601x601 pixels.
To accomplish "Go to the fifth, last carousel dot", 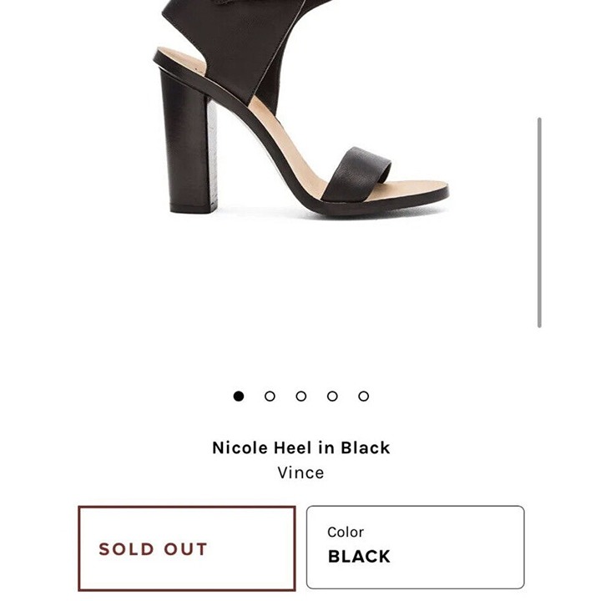I will point(364,396).
